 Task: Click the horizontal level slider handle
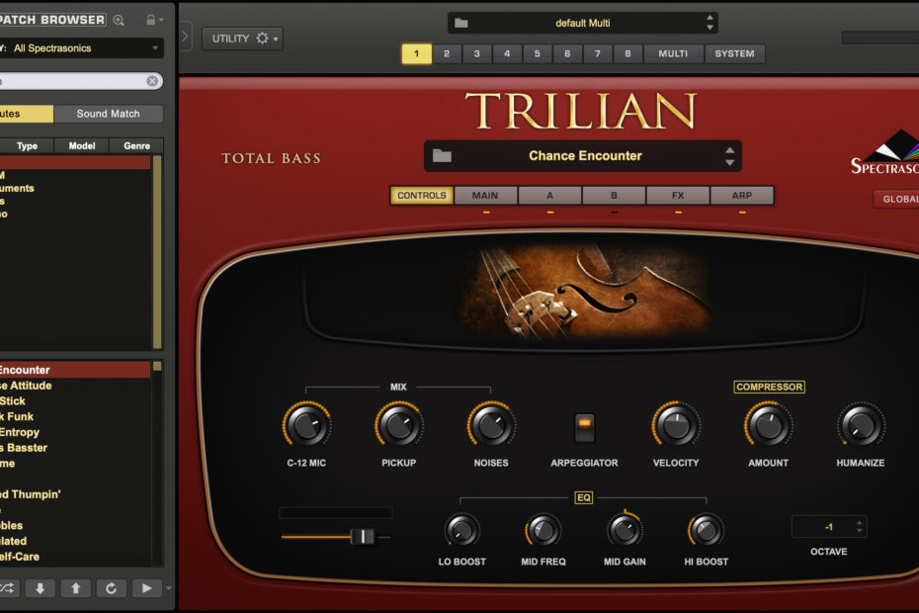pyautogui.click(x=363, y=536)
